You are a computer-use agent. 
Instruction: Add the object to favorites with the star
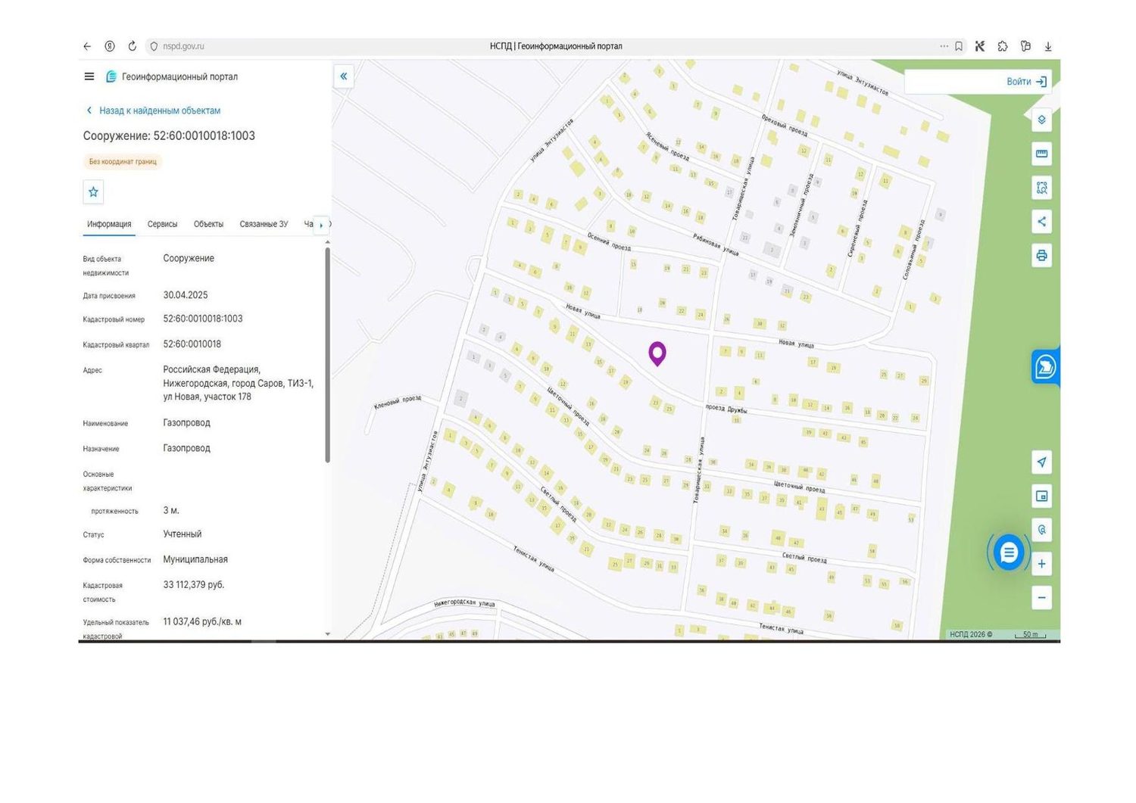(x=93, y=192)
